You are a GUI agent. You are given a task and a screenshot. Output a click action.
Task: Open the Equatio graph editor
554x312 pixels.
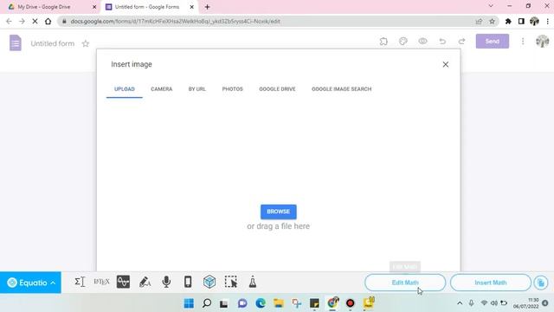point(123,282)
